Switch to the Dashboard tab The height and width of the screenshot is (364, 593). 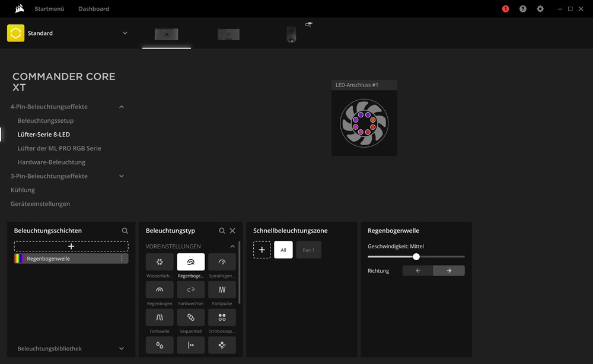[x=94, y=9]
